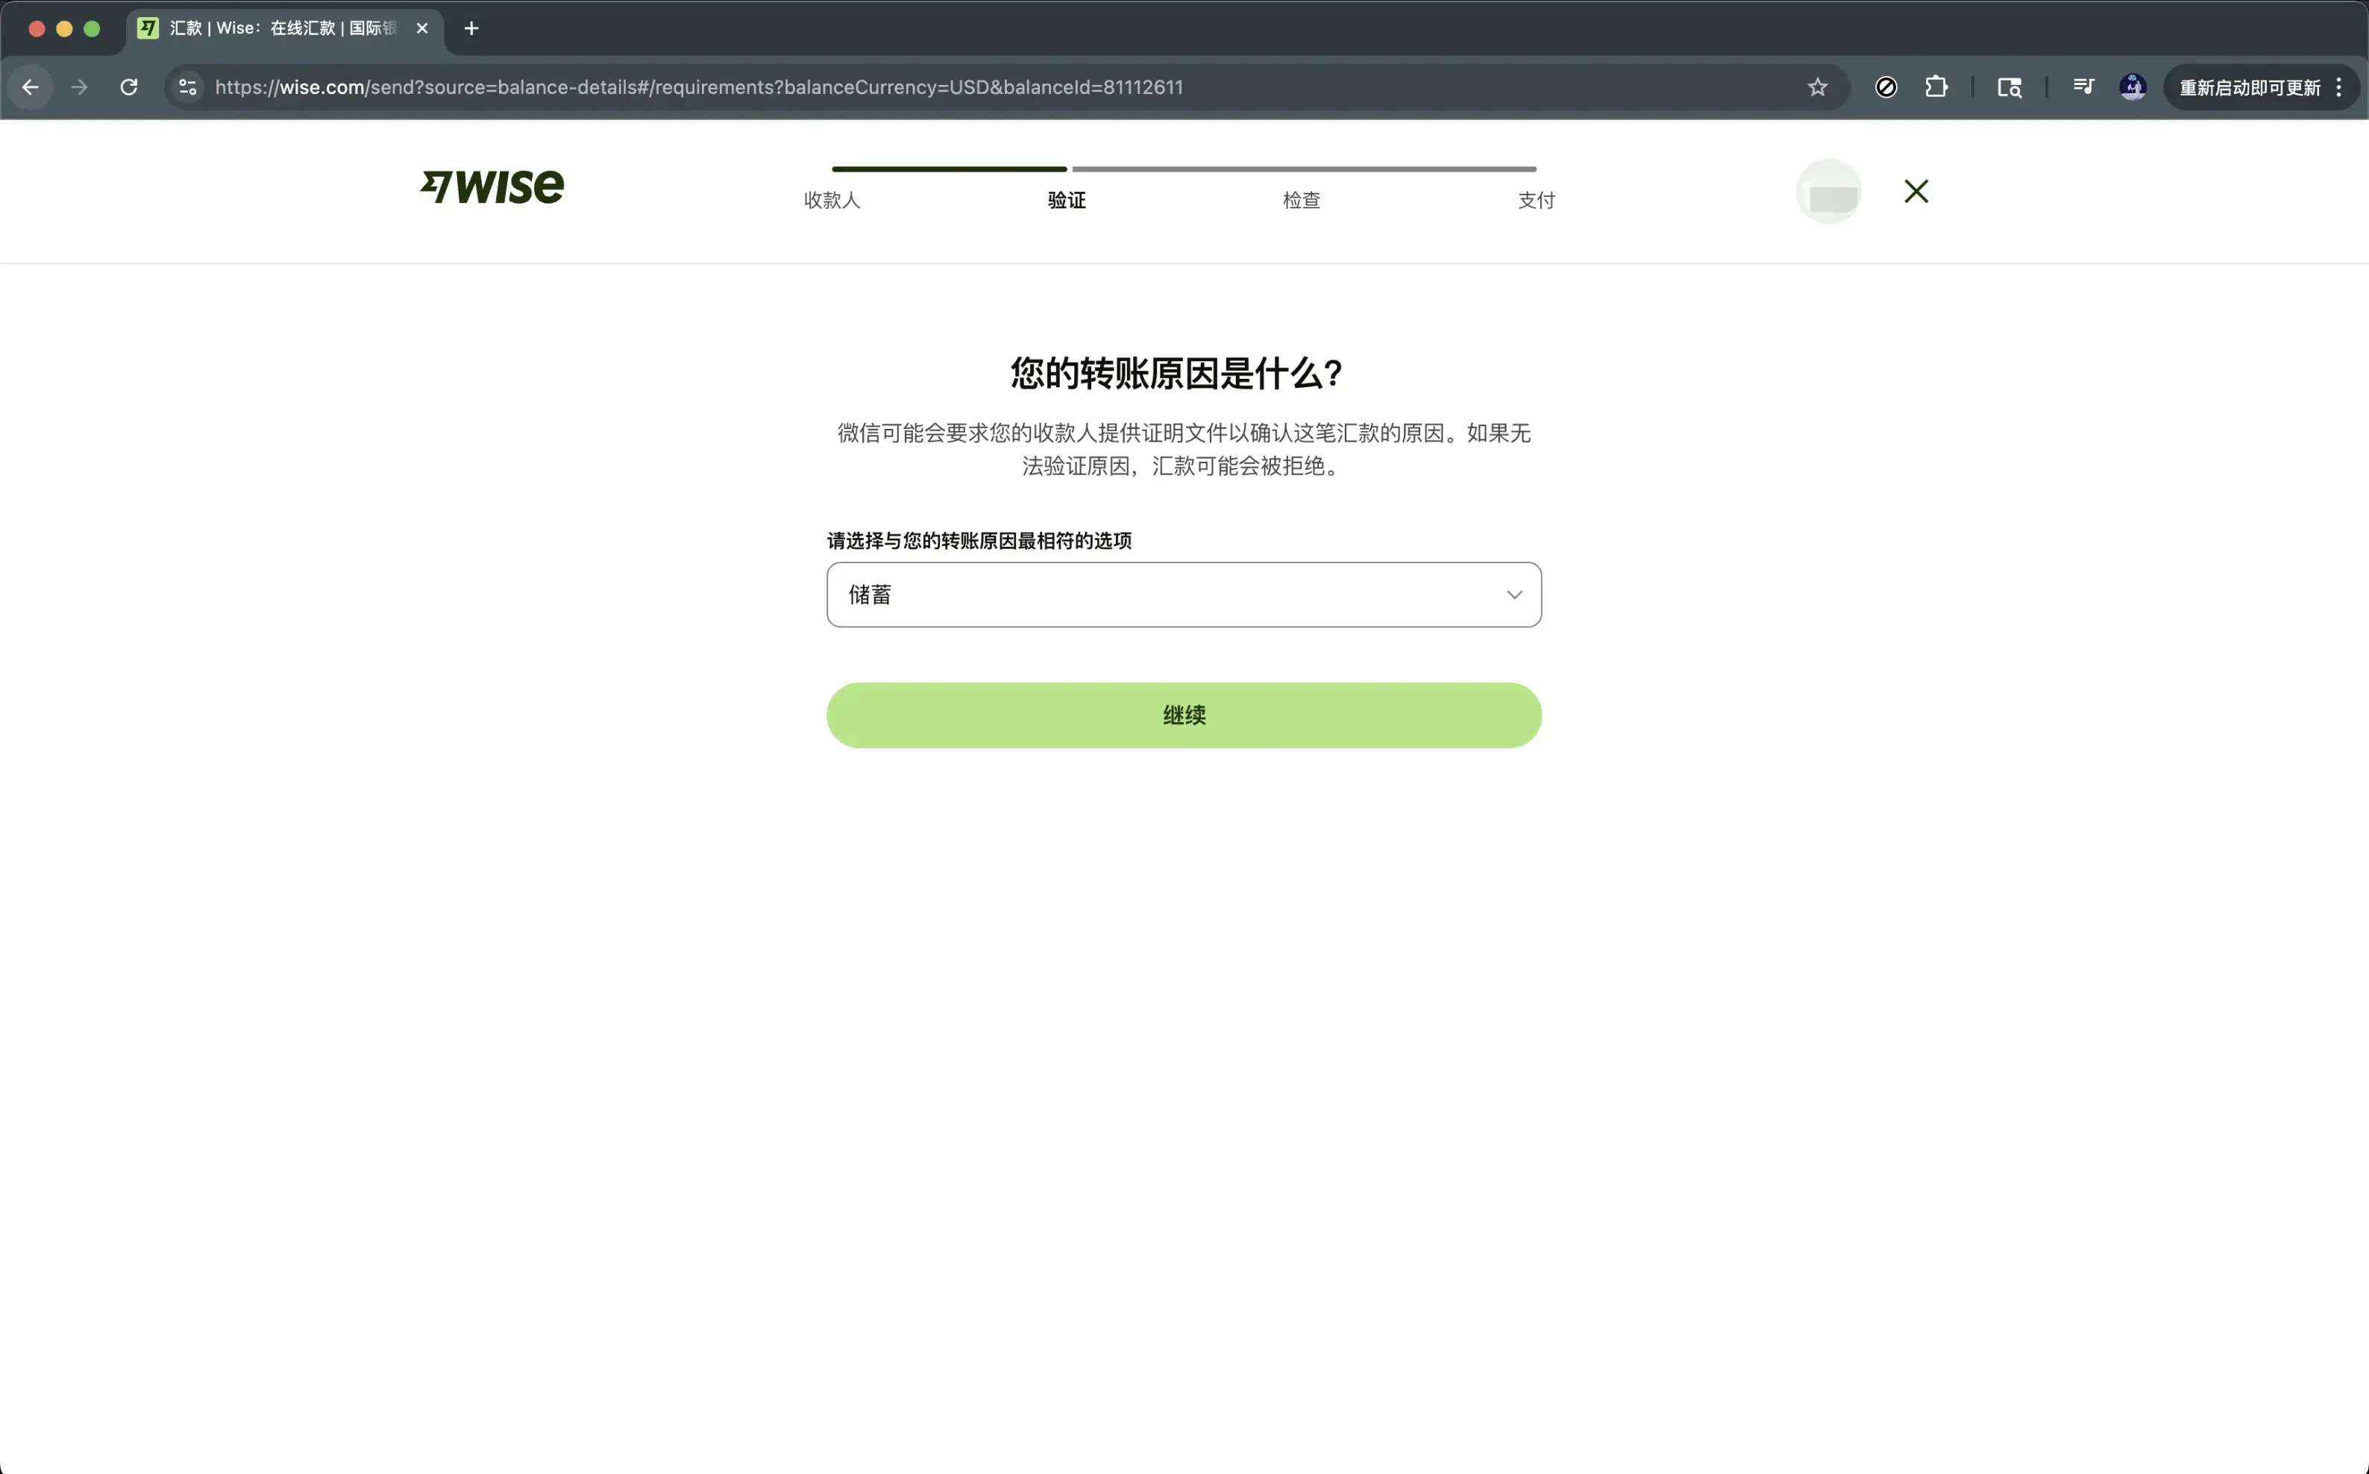Open a new browser tab
2369x1474 pixels.
pos(471,28)
